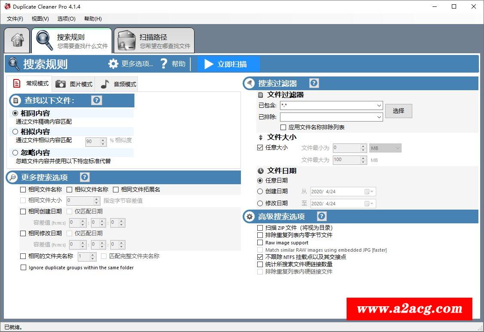The height and width of the screenshot is (332, 484).
Task: Click the list icon in 查找以下文件 header
Action: point(15,101)
